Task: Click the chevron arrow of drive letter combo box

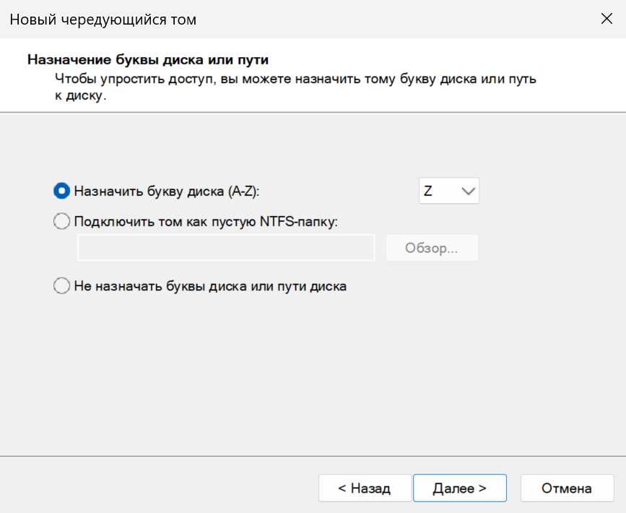Action: pyautogui.click(x=468, y=191)
